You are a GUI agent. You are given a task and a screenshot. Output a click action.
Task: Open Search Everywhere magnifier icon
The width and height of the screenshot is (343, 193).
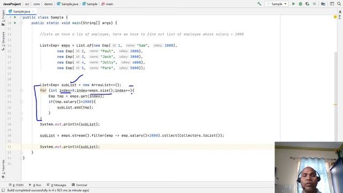click(x=339, y=4)
